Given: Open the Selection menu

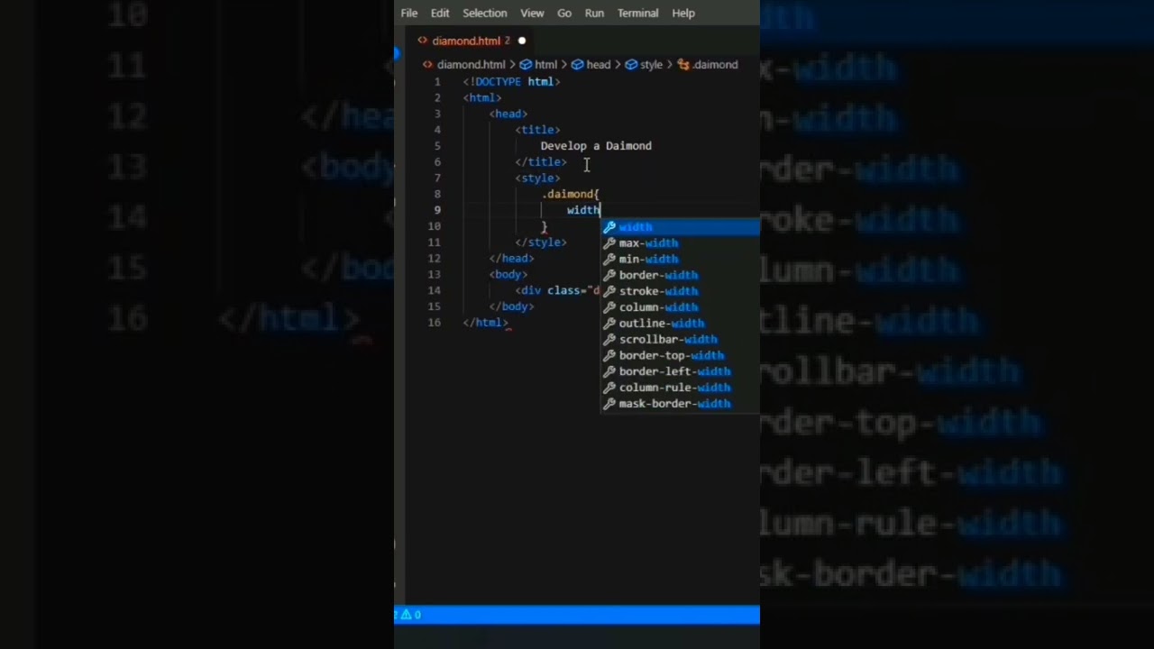Looking at the screenshot, I should click(485, 13).
